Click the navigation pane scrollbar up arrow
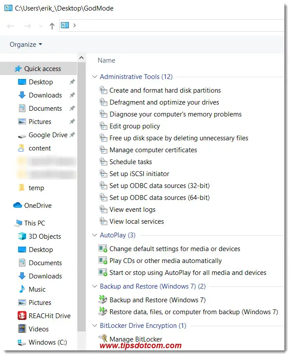The height and width of the screenshot is (357, 291). pos(81,58)
